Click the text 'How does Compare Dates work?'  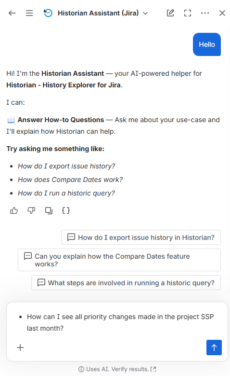click(x=70, y=180)
